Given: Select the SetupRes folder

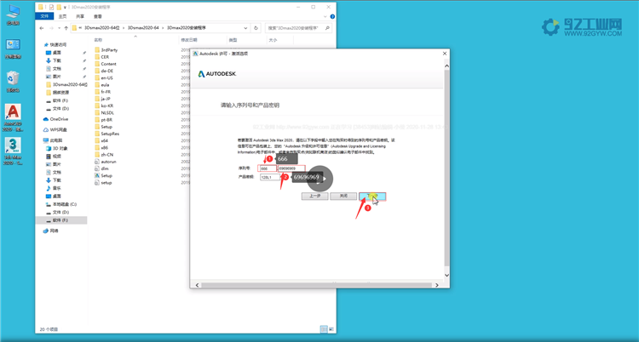Looking at the screenshot, I should tap(106, 134).
